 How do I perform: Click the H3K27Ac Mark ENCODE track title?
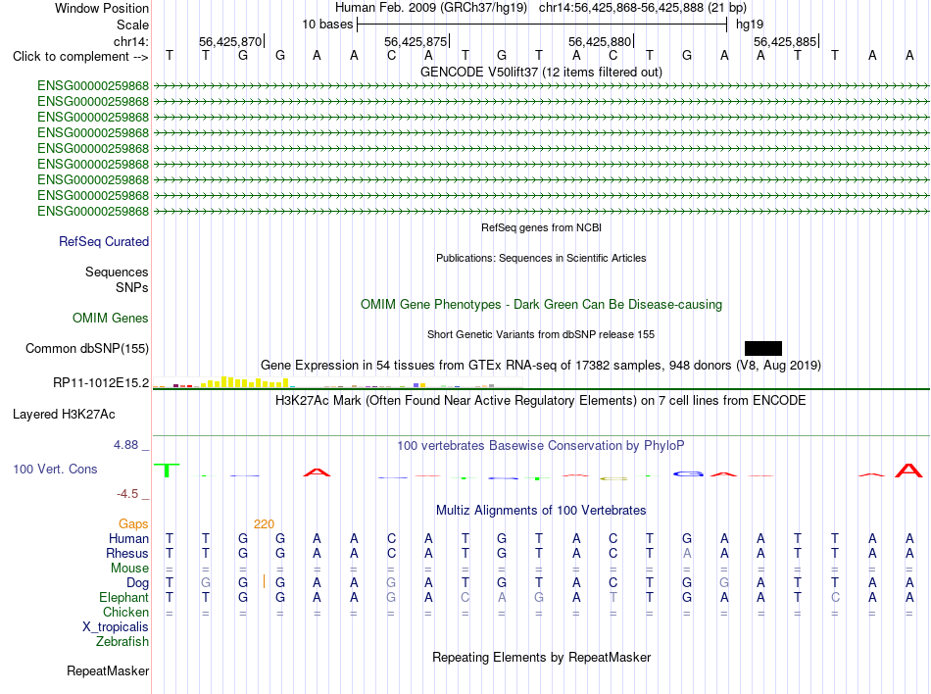[541, 401]
